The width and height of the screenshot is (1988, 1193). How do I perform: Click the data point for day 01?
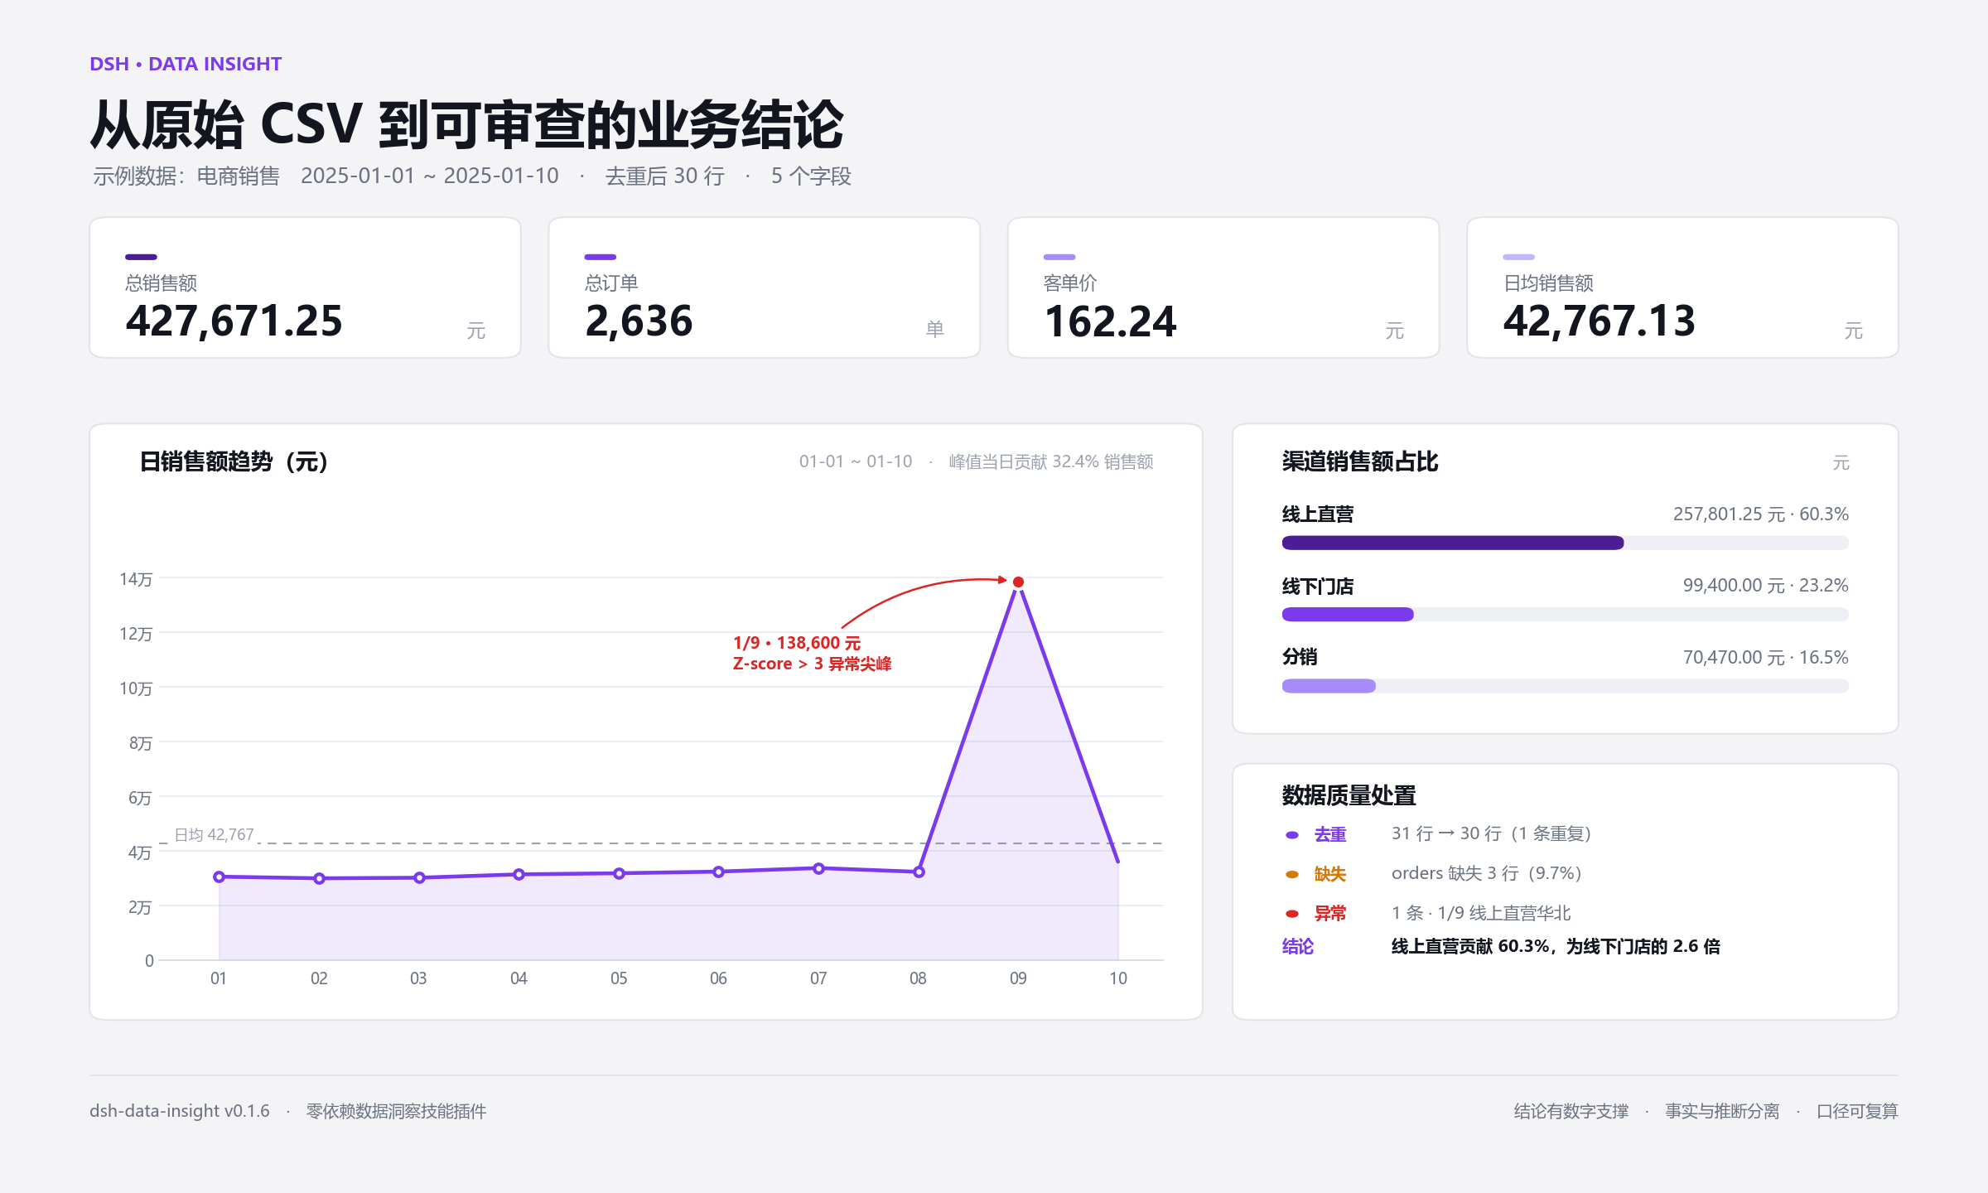coord(219,877)
